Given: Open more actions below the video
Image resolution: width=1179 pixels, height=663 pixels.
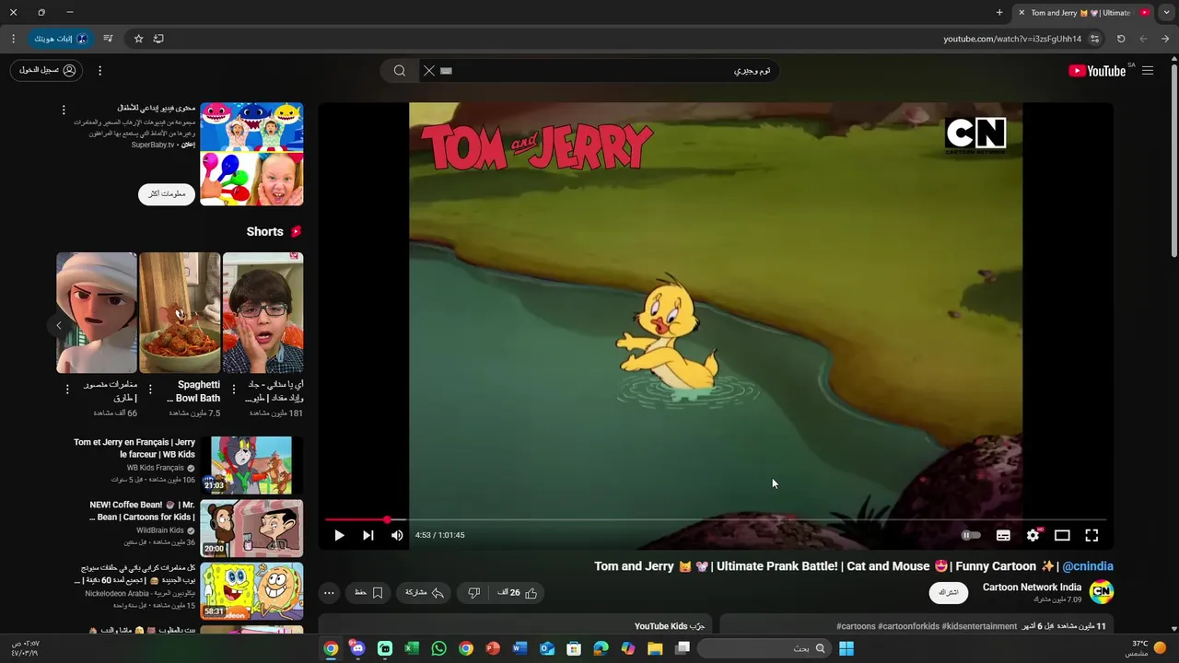Looking at the screenshot, I should [329, 593].
